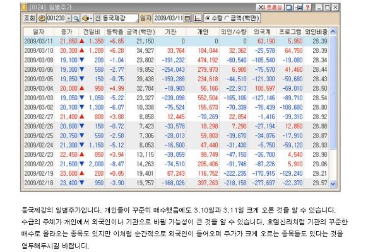Click 기관 value -18,903 on 2009/03/04
368x252 pixels.
point(174,89)
